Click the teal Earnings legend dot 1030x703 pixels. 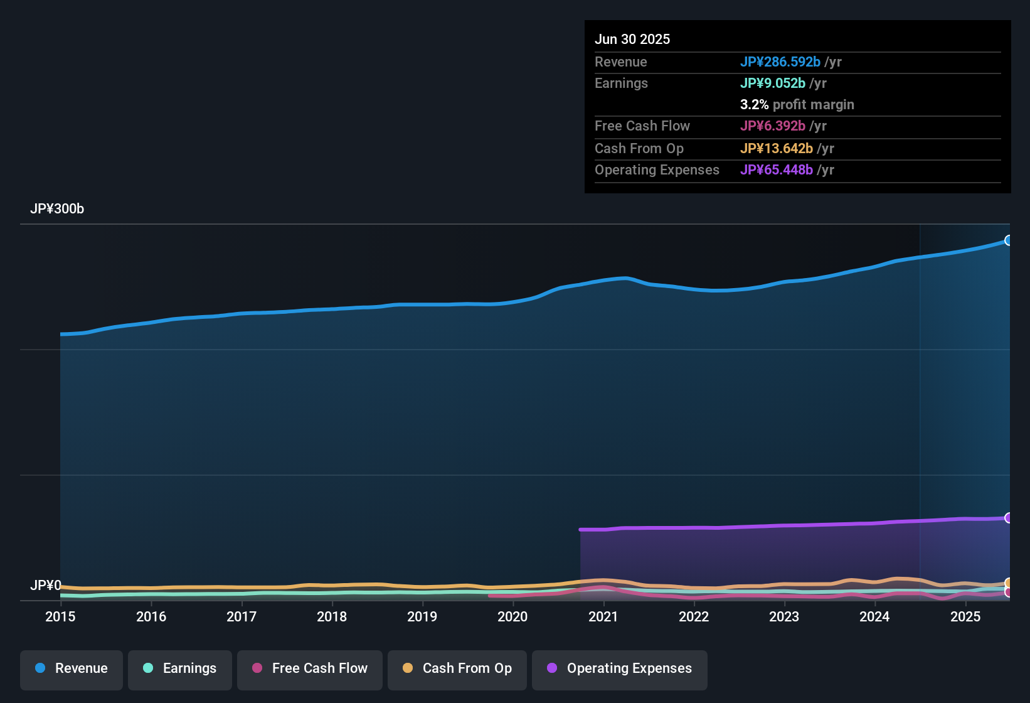point(148,668)
